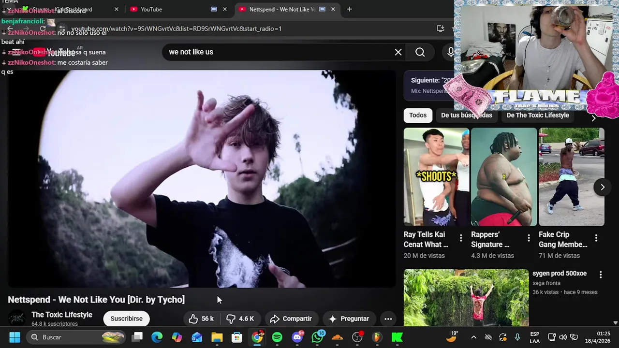Open The Toxic Lifestyle channel name link
Image resolution: width=619 pixels, height=348 pixels.
(62, 315)
